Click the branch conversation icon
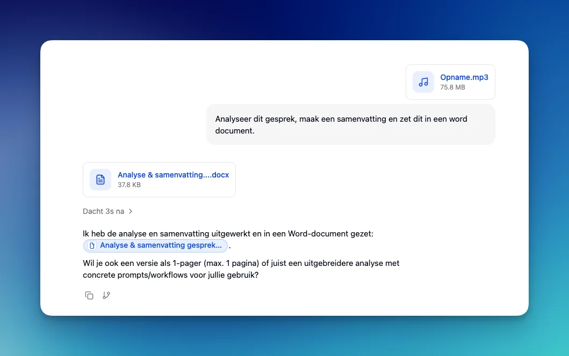Screen dimensions: 569x356 pyautogui.click(x=106, y=295)
